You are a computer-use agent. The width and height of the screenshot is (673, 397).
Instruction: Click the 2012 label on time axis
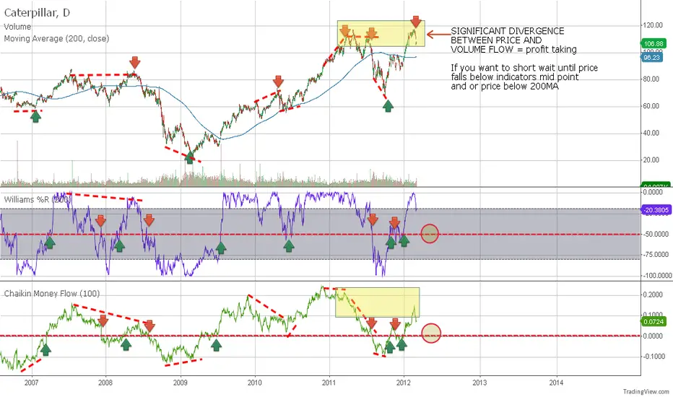(404, 383)
